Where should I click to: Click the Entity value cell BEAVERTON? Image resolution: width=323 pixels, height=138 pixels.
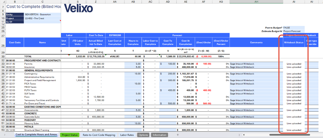point(42,15)
